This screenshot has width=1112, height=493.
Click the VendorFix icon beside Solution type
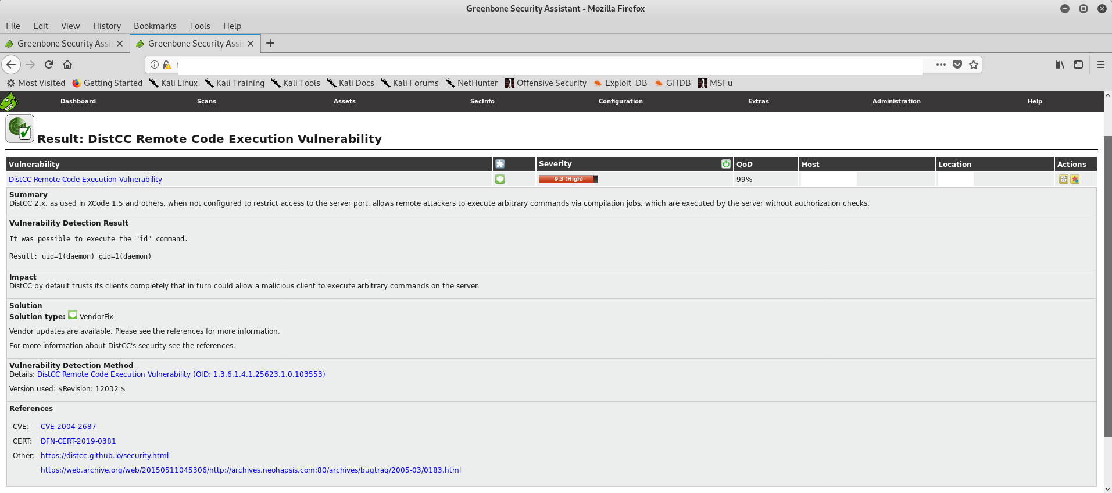(73, 315)
